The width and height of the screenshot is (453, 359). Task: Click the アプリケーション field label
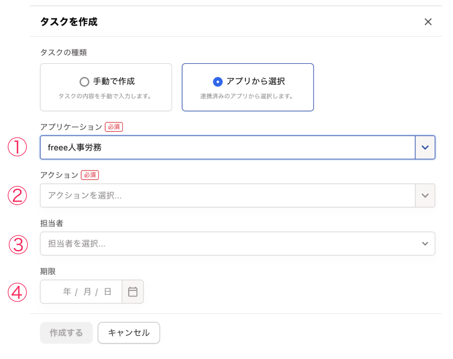point(71,127)
